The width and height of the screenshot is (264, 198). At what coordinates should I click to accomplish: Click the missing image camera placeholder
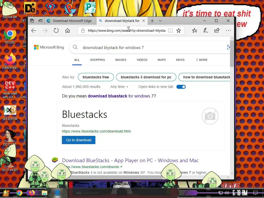pyautogui.click(x=210, y=116)
